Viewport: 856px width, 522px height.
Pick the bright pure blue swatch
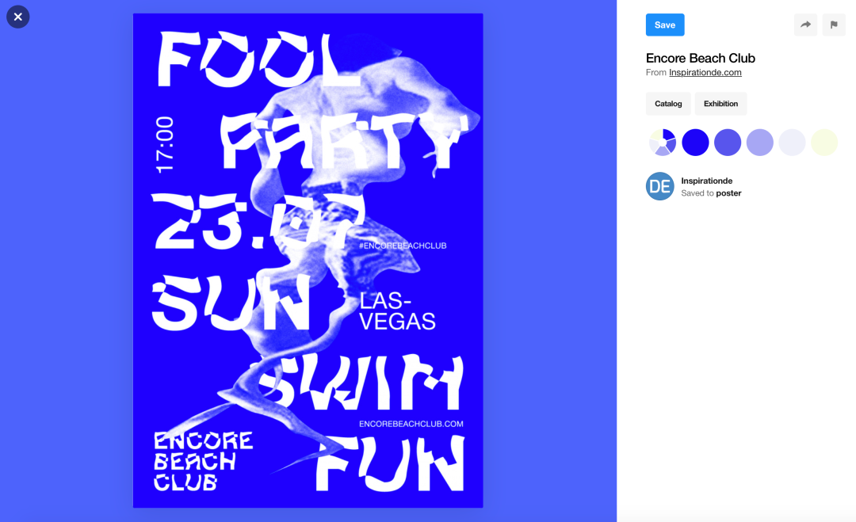click(x=695, y=143)
